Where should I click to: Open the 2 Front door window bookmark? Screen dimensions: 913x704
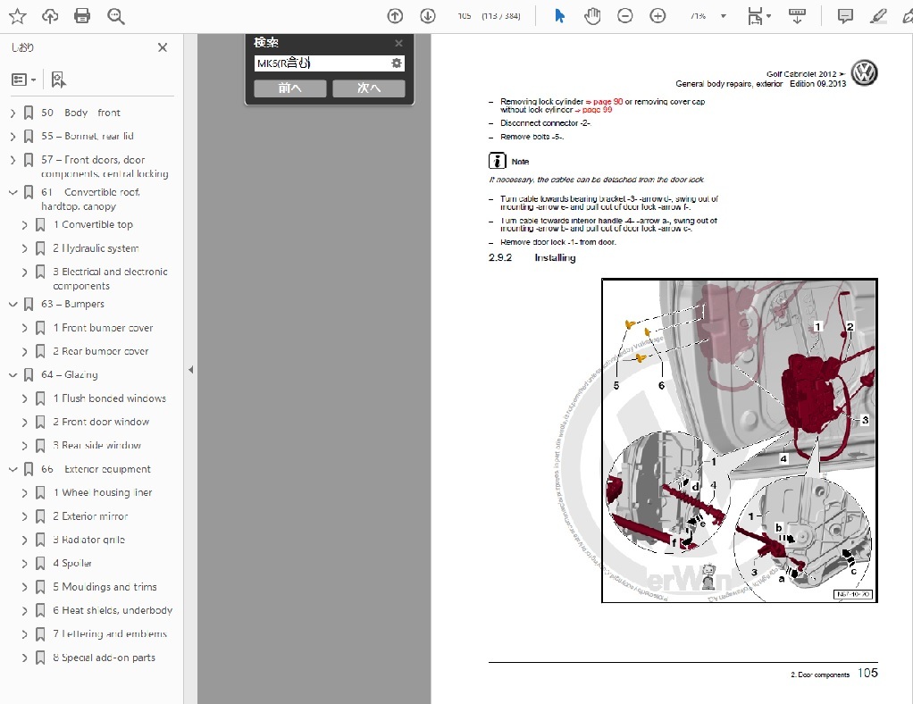[x=101, y=422]
